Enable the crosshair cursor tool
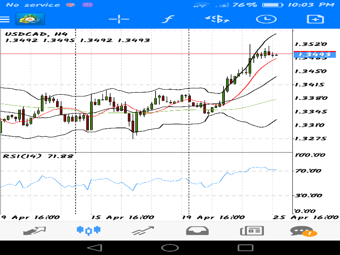 [119, 20]
